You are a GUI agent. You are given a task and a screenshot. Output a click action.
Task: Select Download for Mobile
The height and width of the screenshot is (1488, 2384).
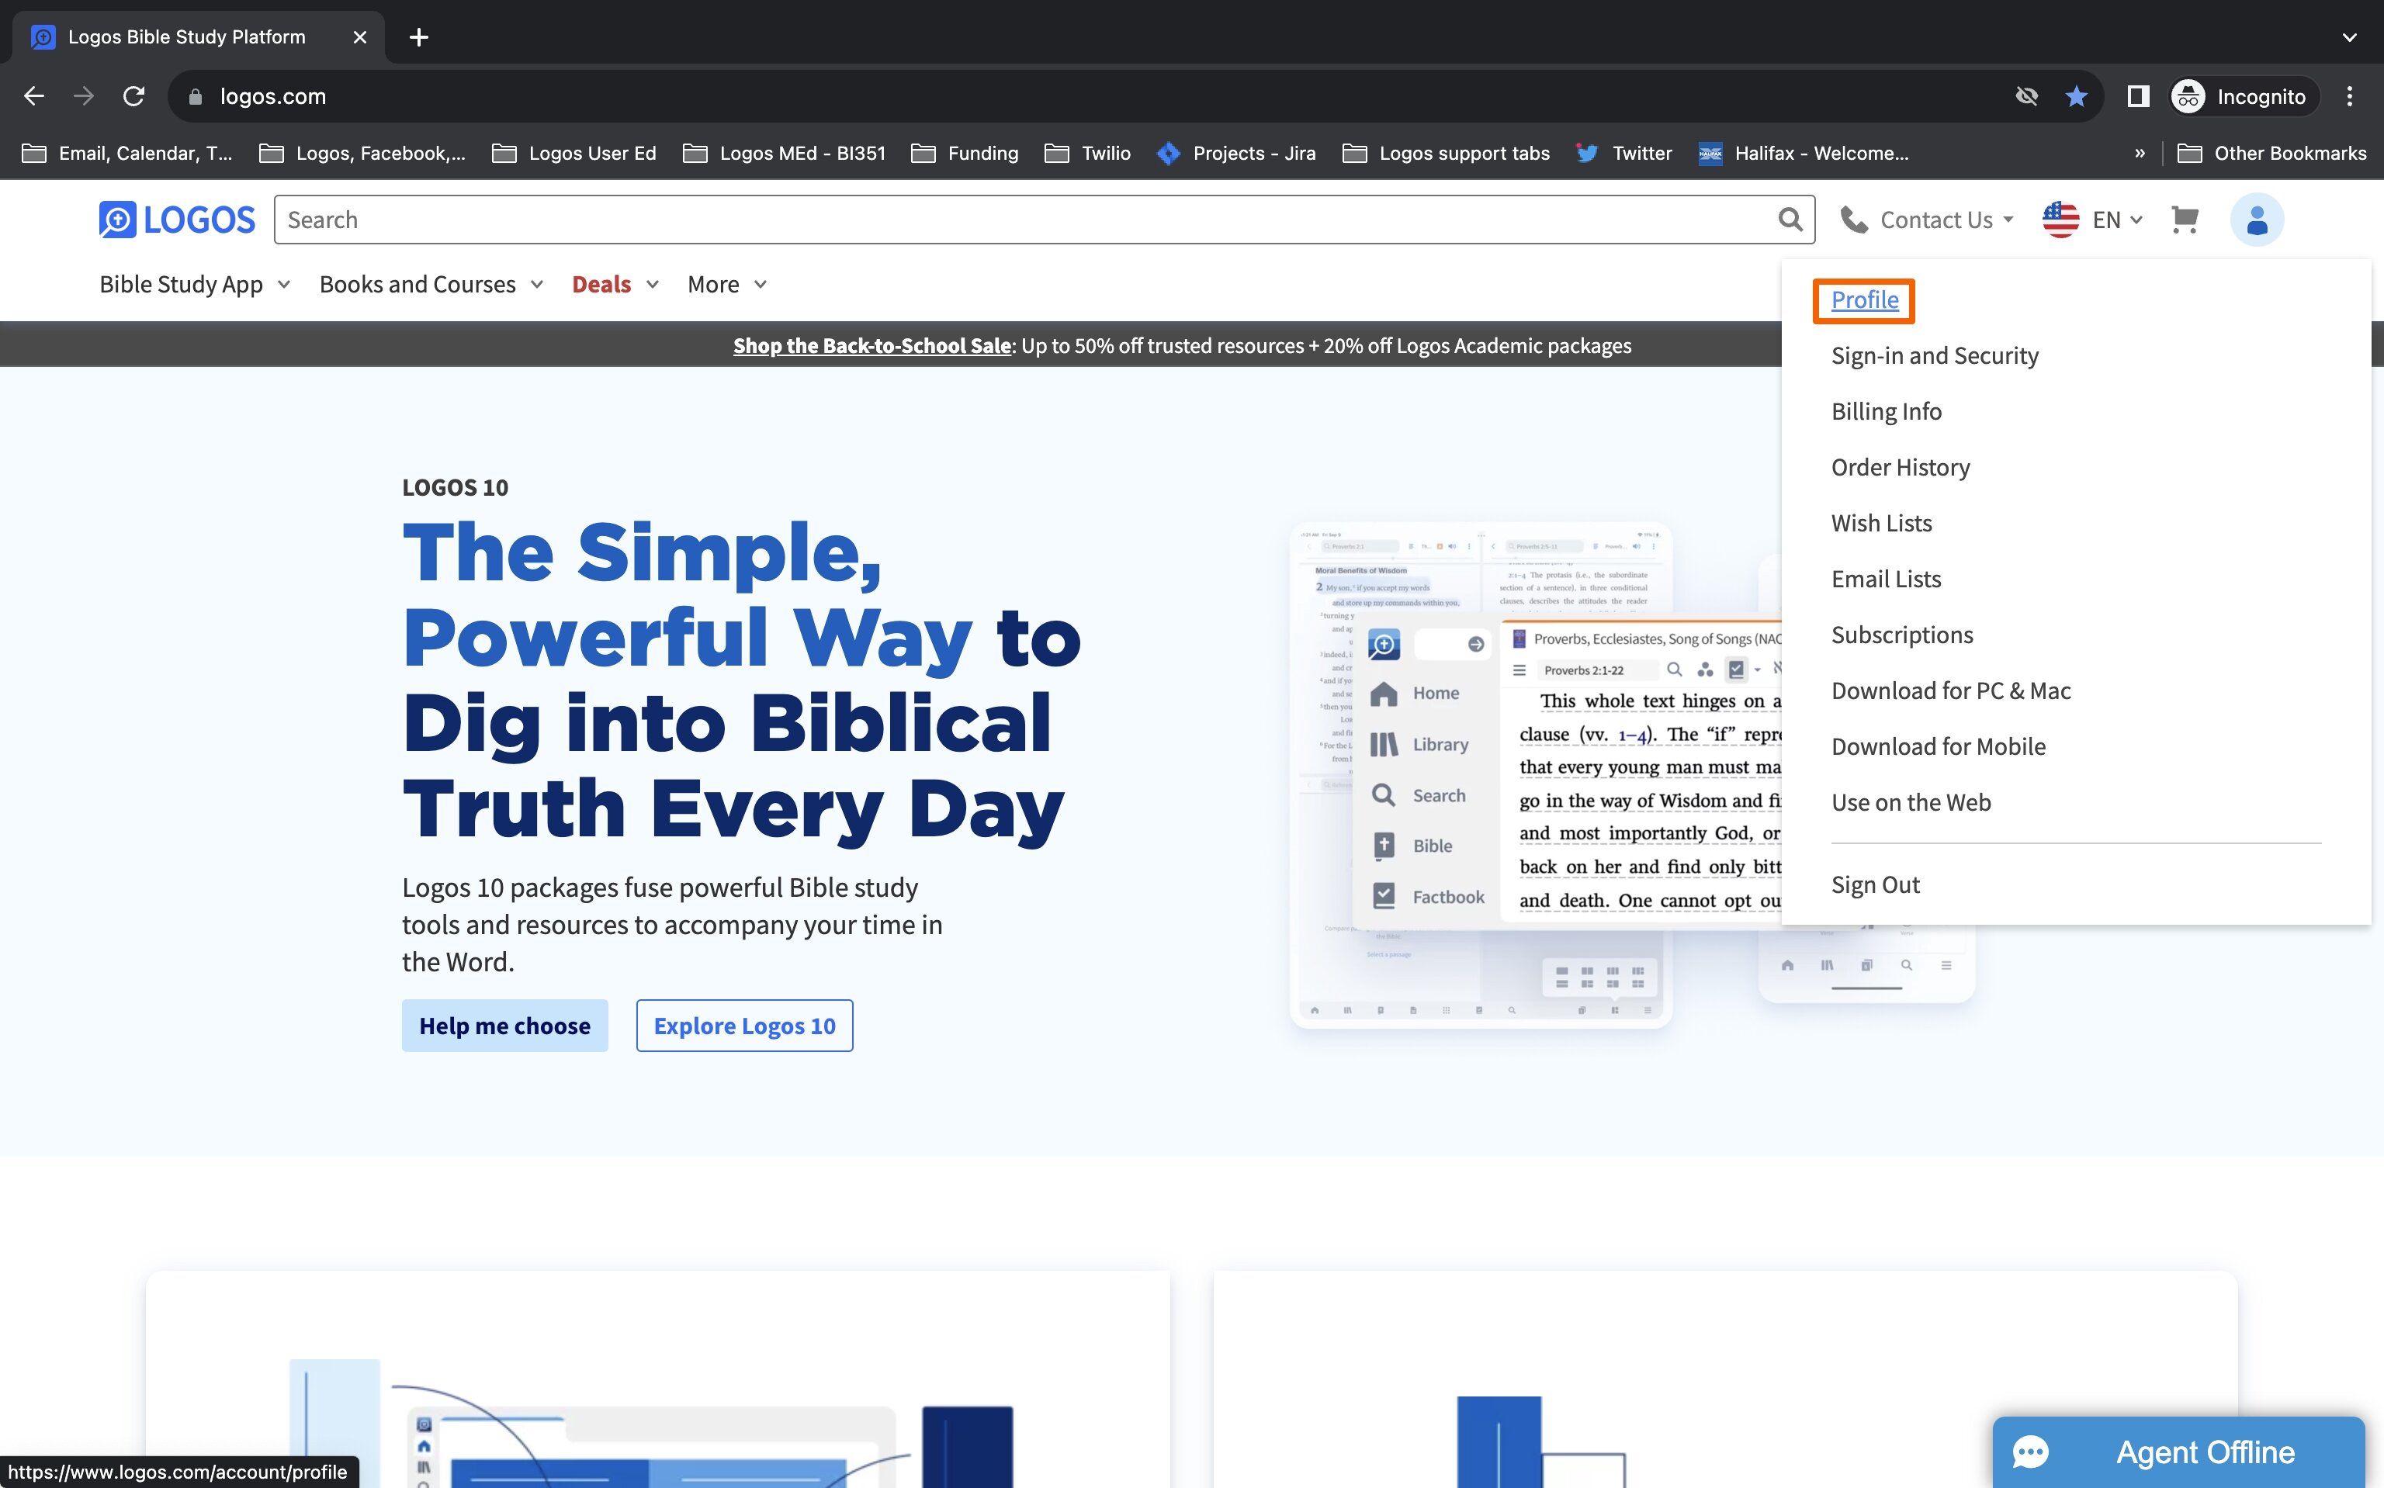pos(1938,746)
